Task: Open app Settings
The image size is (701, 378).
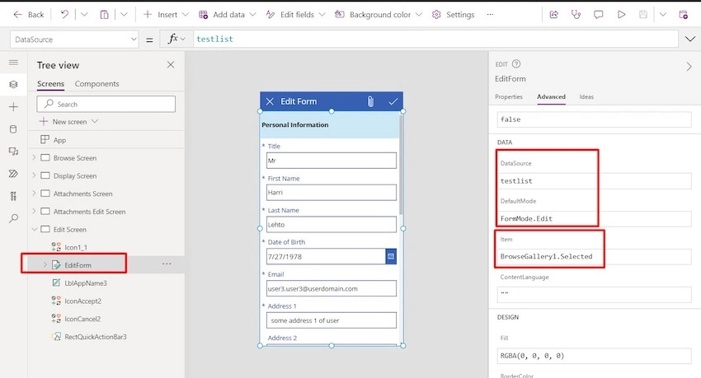Action: click(x=453, y=15)
